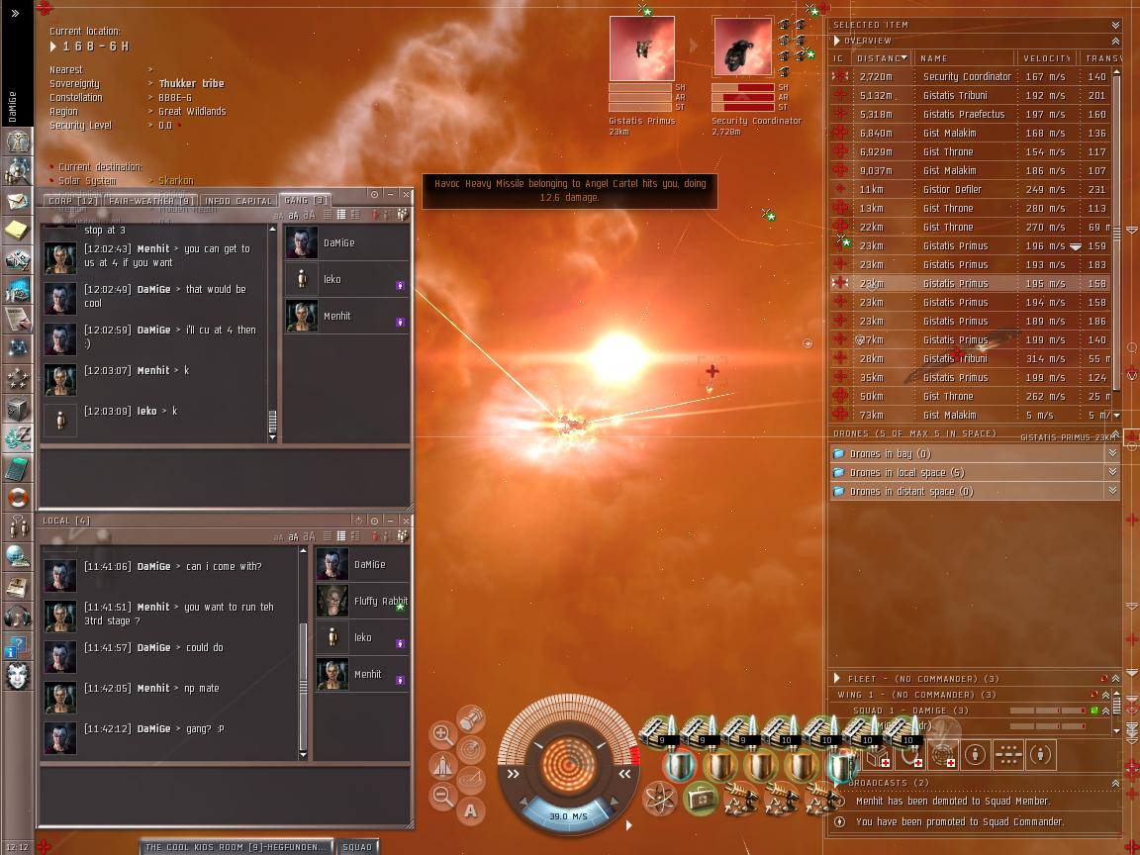This screenshot has height=855, width=1140.
Task: Toggle the autopilot A button
Action: click(x=470, y=809)
